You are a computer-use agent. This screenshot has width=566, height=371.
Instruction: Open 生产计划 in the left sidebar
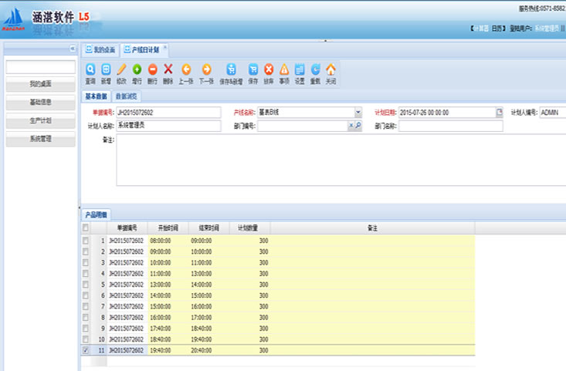[x=40, y=121]
